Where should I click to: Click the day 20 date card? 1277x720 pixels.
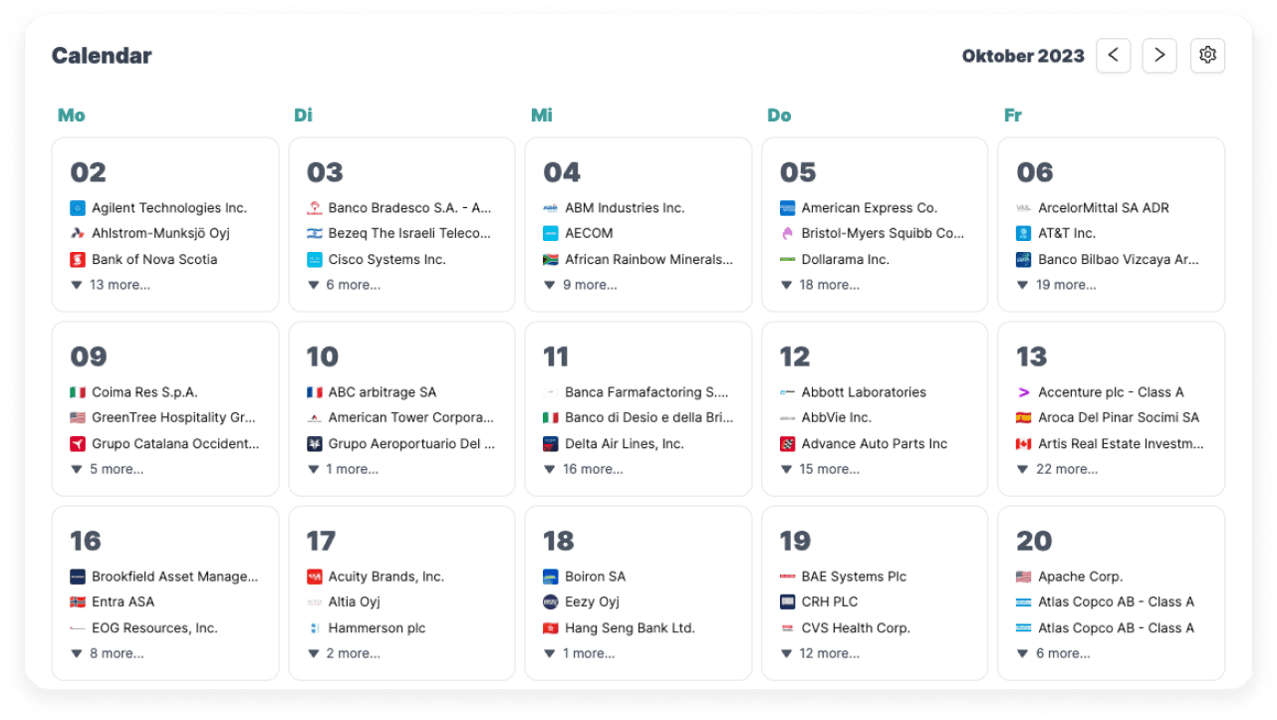(1111, 543)
